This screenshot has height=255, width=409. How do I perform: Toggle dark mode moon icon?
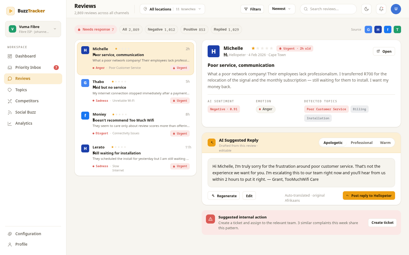pyautogui.click(x=366, y=9)
